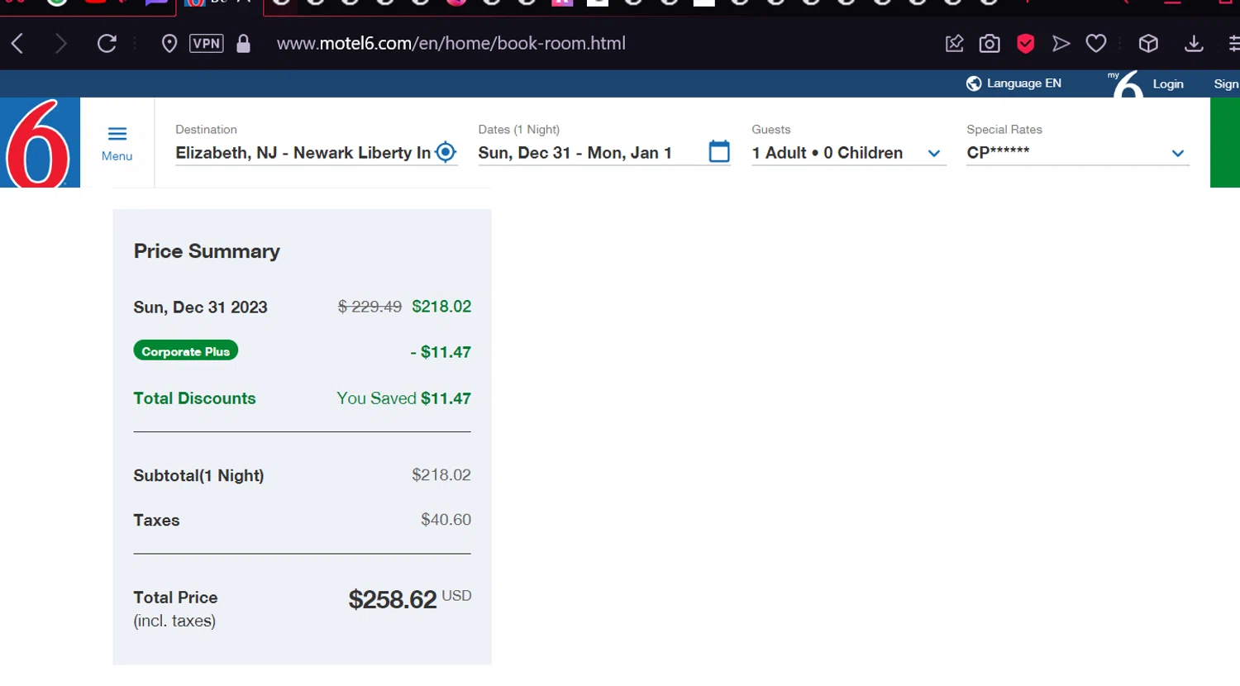Click the red Motel 6 logo
This screenshot has width=1240, height=686.
coord(40,142)
